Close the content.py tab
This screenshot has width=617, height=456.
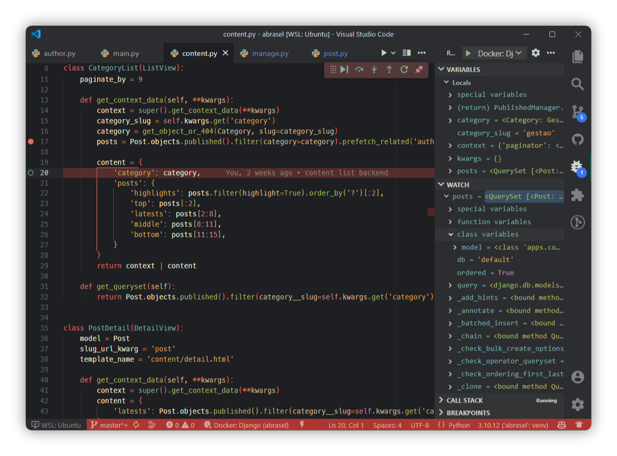click(x=226, y=53)
